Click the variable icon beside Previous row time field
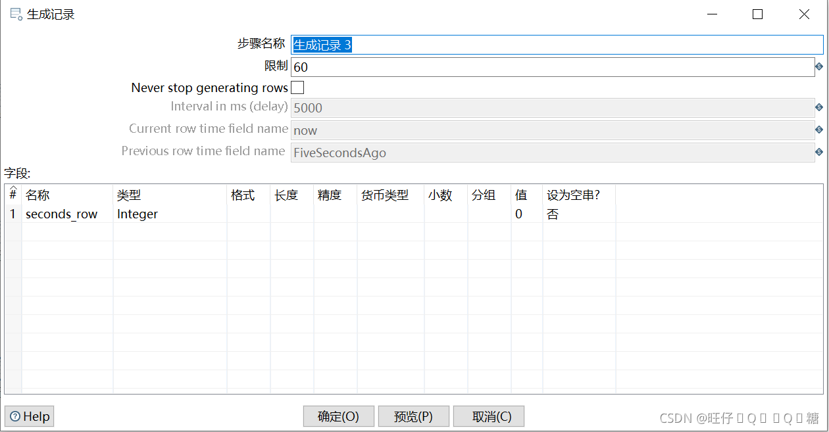Screen dimensions: 829x432 (819, 152)
